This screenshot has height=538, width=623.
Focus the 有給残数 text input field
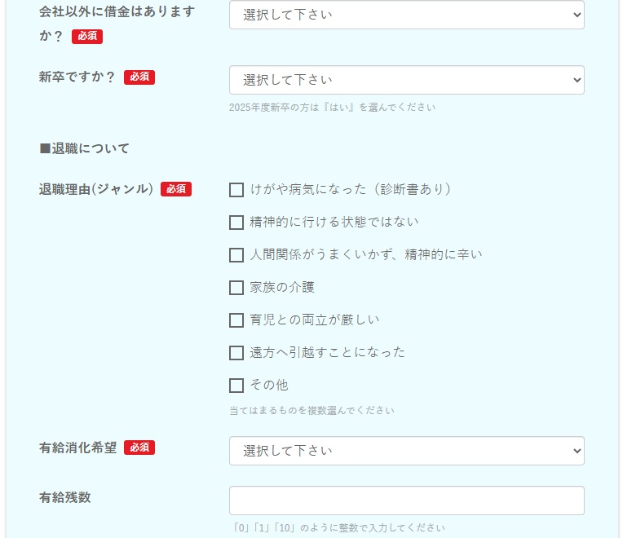coord(406,501)
